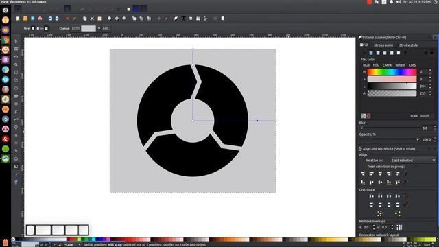Select the Text tool in toolbox
The image size is (439, 247).
tap(16, 135)
